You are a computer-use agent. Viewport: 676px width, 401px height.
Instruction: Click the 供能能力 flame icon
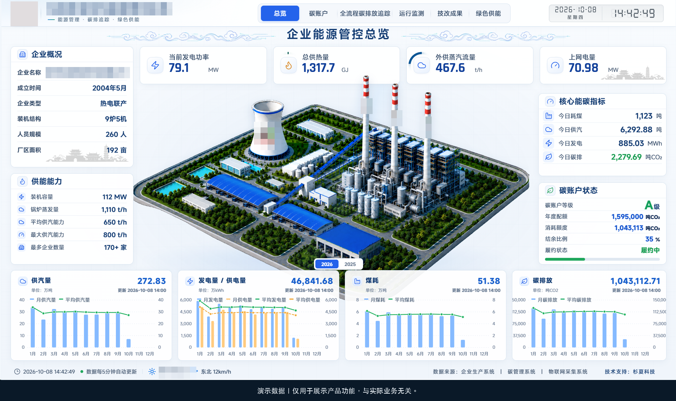click(22, 181)
